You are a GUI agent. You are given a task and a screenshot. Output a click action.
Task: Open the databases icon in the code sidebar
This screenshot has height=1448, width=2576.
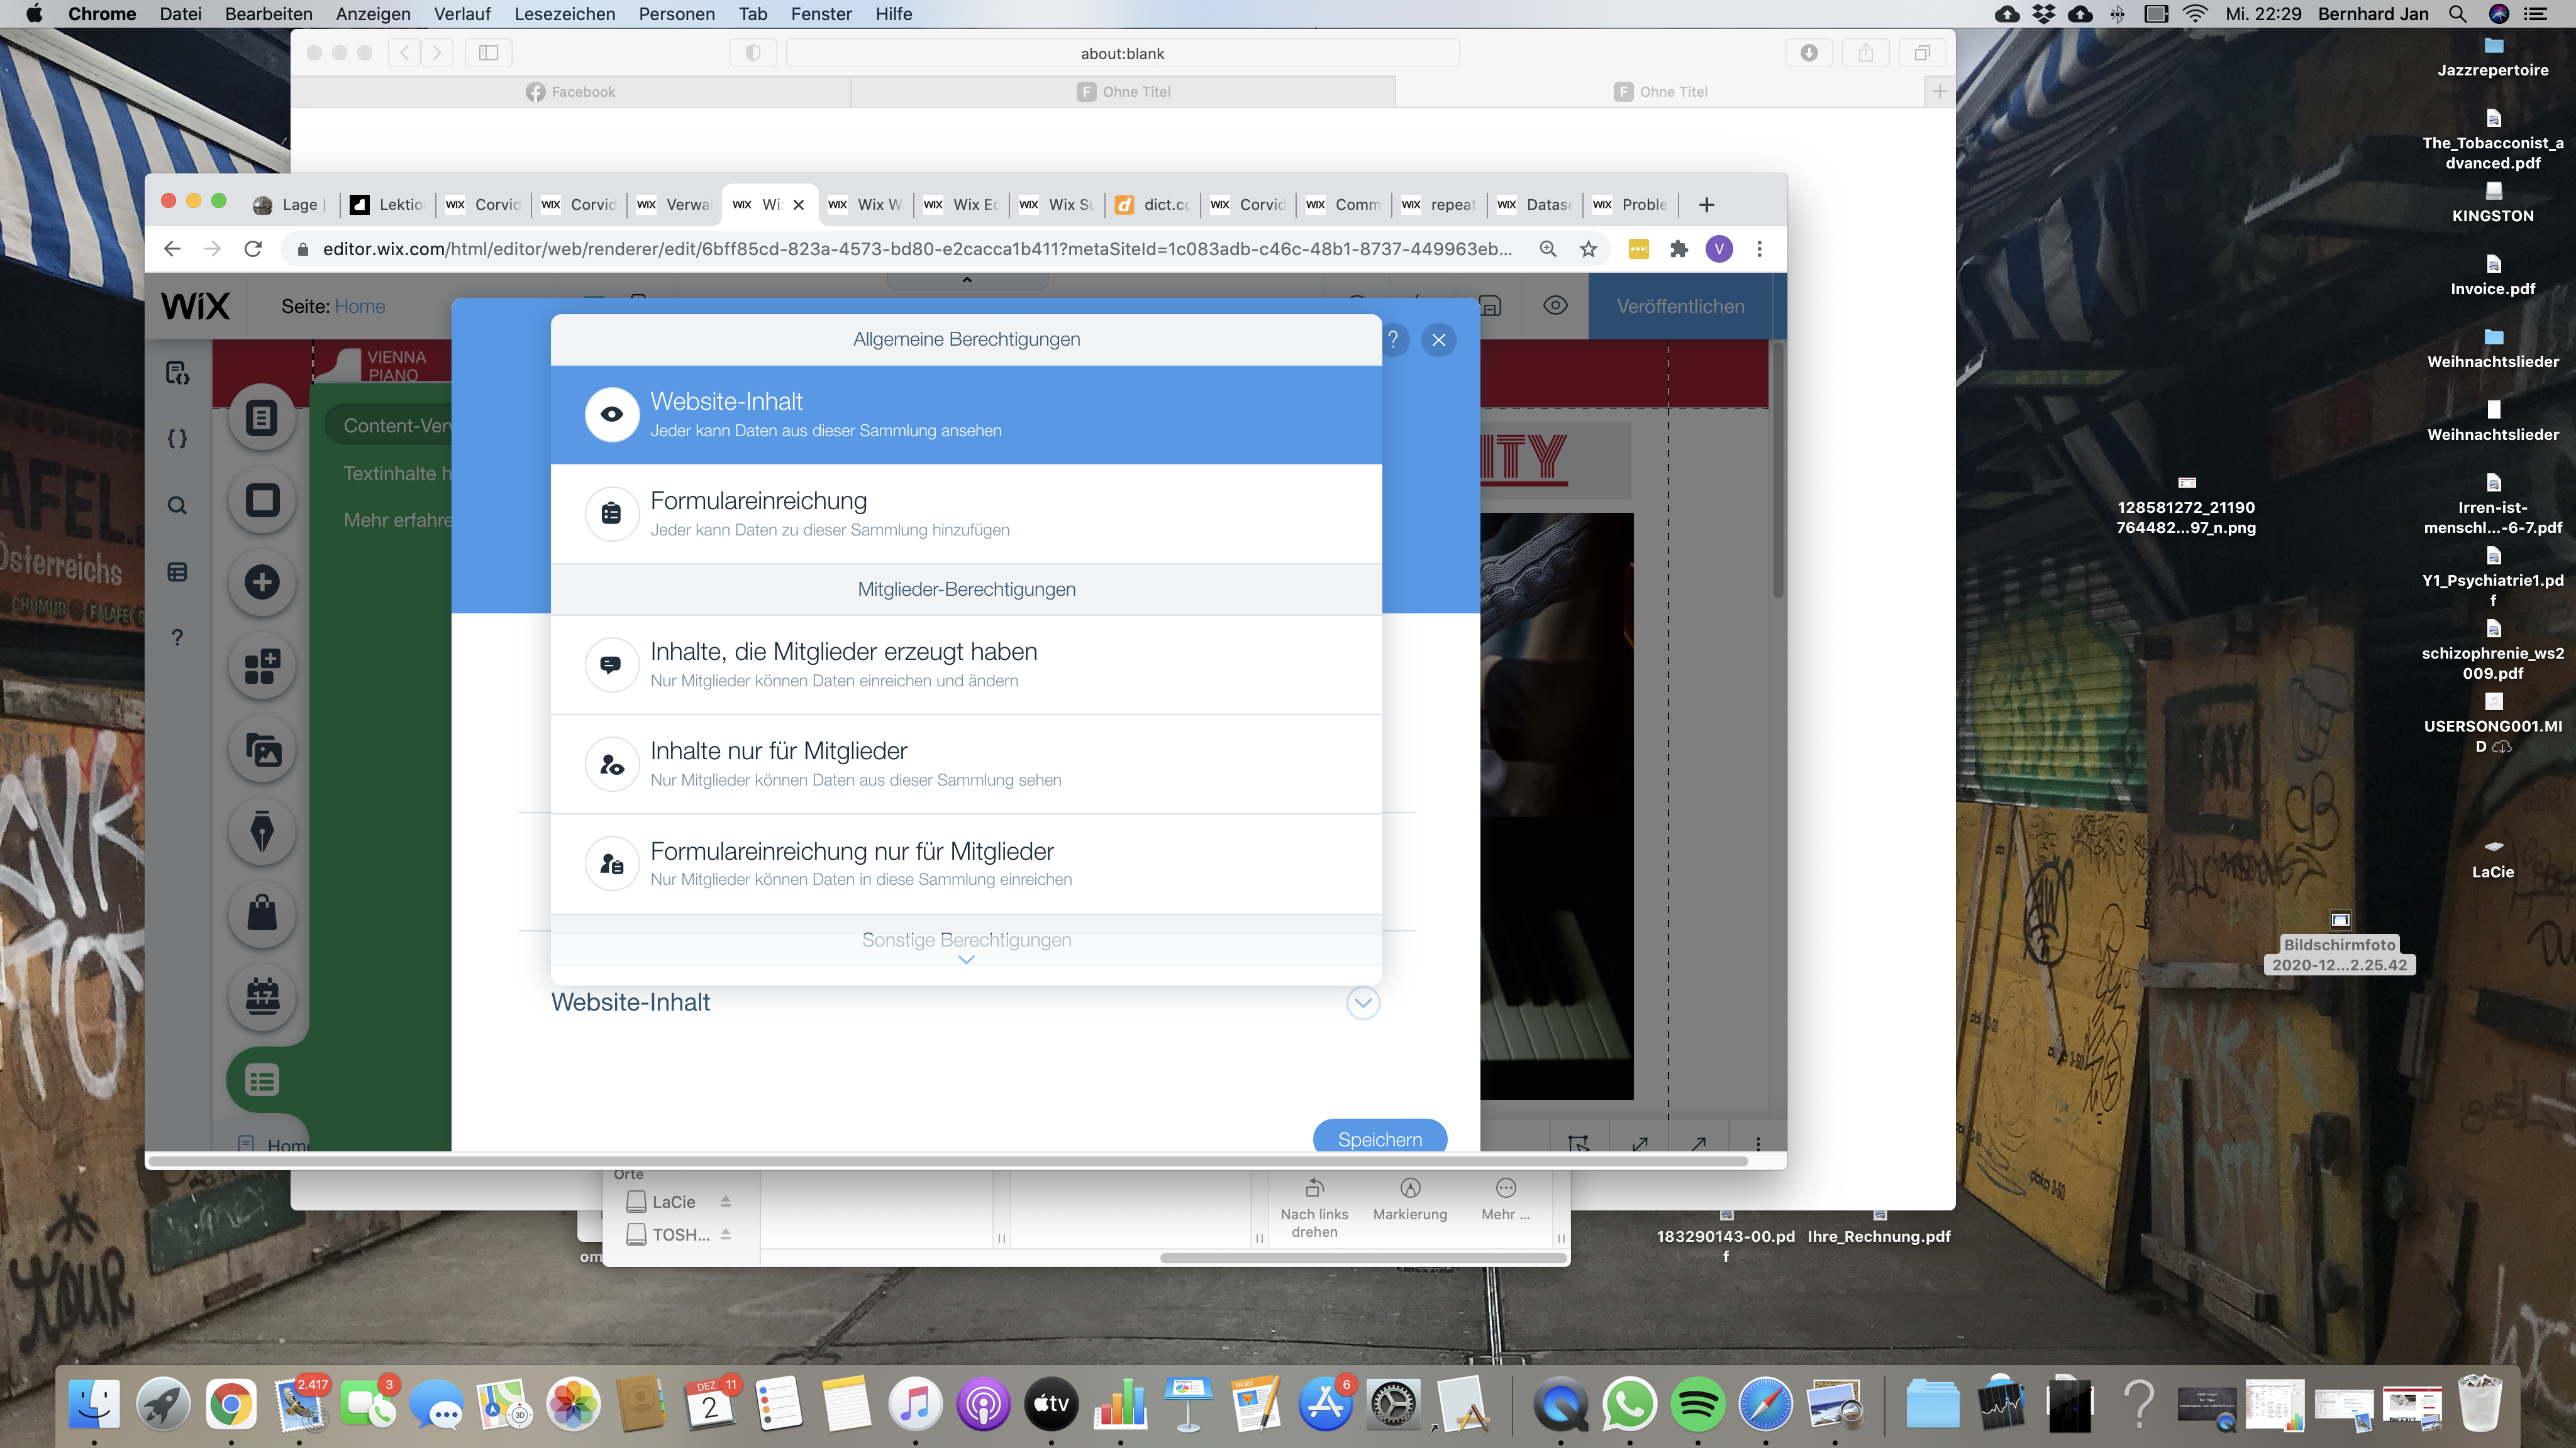tap(177, 573)
